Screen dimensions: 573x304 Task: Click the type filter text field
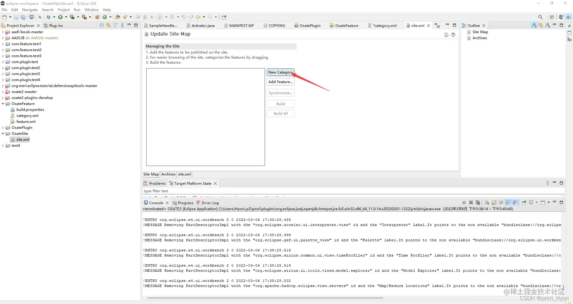pyautogui.click(x=354, y=191)
